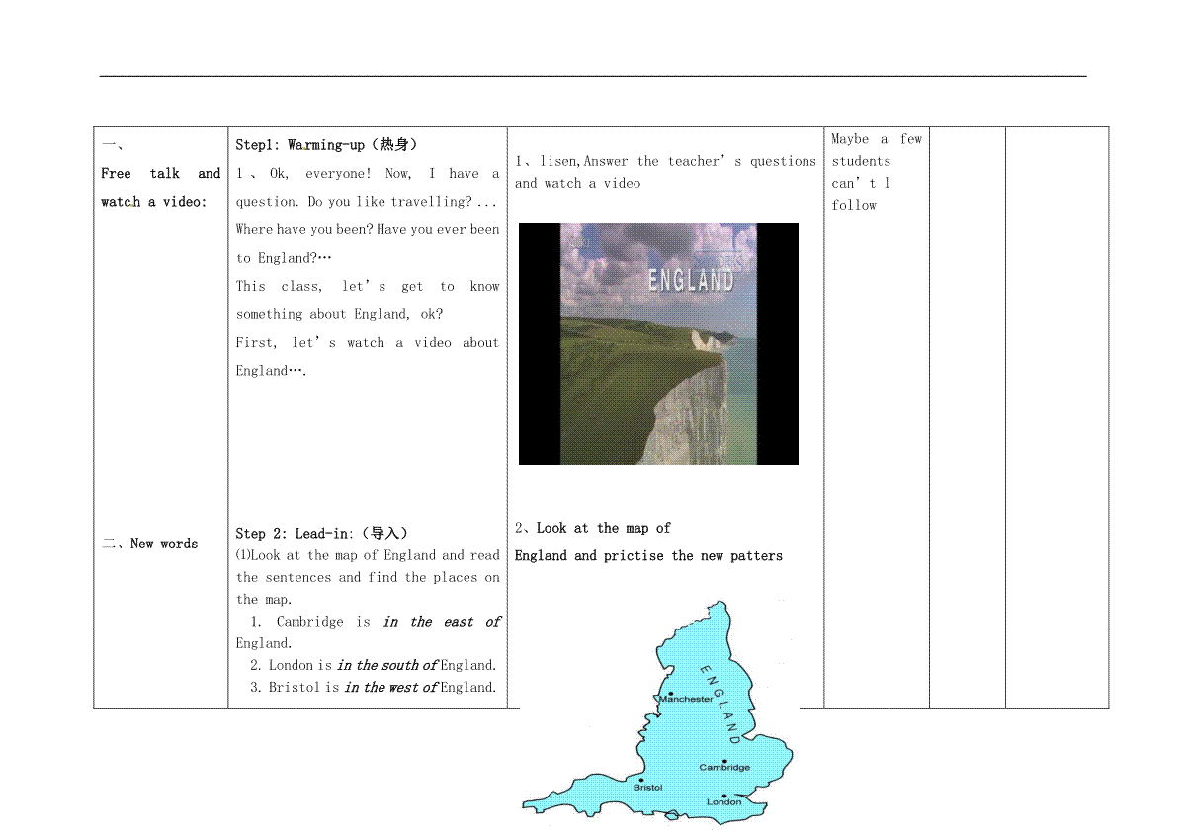This screenshot has height=839, width=1186.
Task: Click the London label on the map
Action: click(x=723, y=801)
